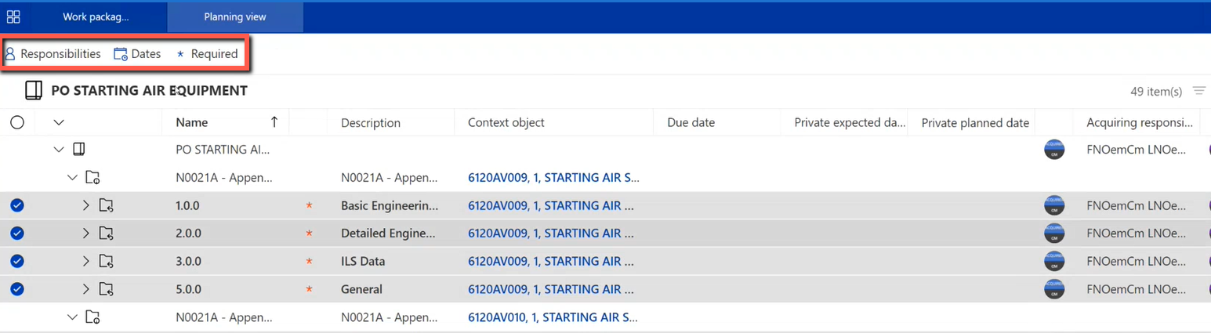Image resolution: width=1211 pixels, height=333 pixels.
Task: Click the folder icon on row 1.0.0
Action: 107,205
